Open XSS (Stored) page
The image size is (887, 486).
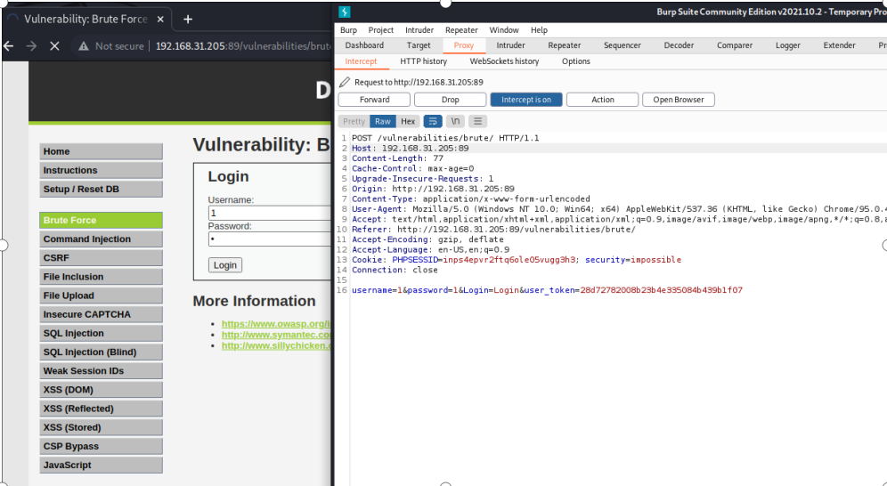click(102, 427)
